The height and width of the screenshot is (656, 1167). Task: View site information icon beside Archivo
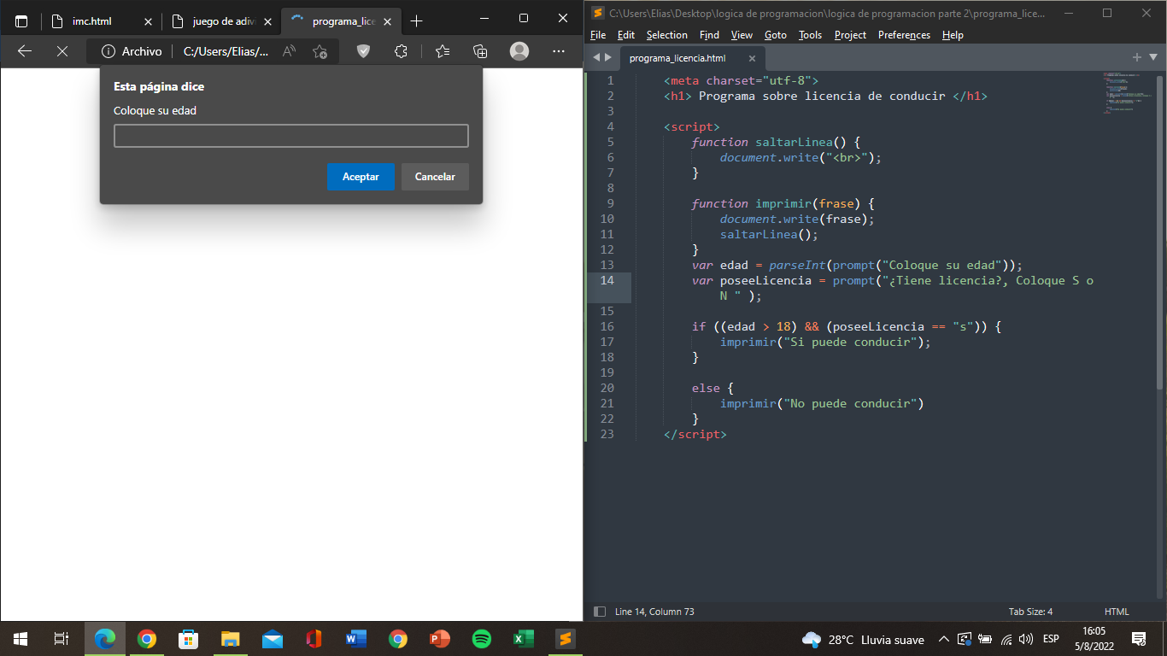[108, 51]
